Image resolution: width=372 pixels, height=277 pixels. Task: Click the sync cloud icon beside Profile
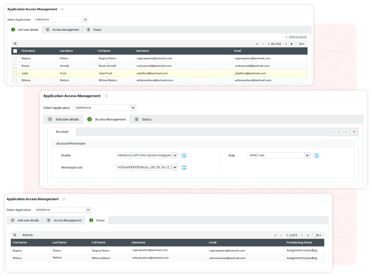coord(184,155)
